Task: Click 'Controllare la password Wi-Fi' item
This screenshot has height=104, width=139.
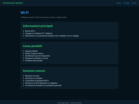Action: [x=37, y=81]
